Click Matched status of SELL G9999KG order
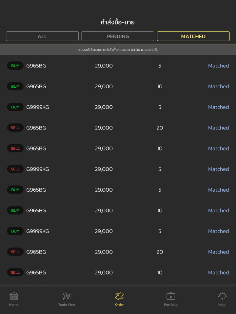Viewport: 236px width, 314px height. point(218,169)
